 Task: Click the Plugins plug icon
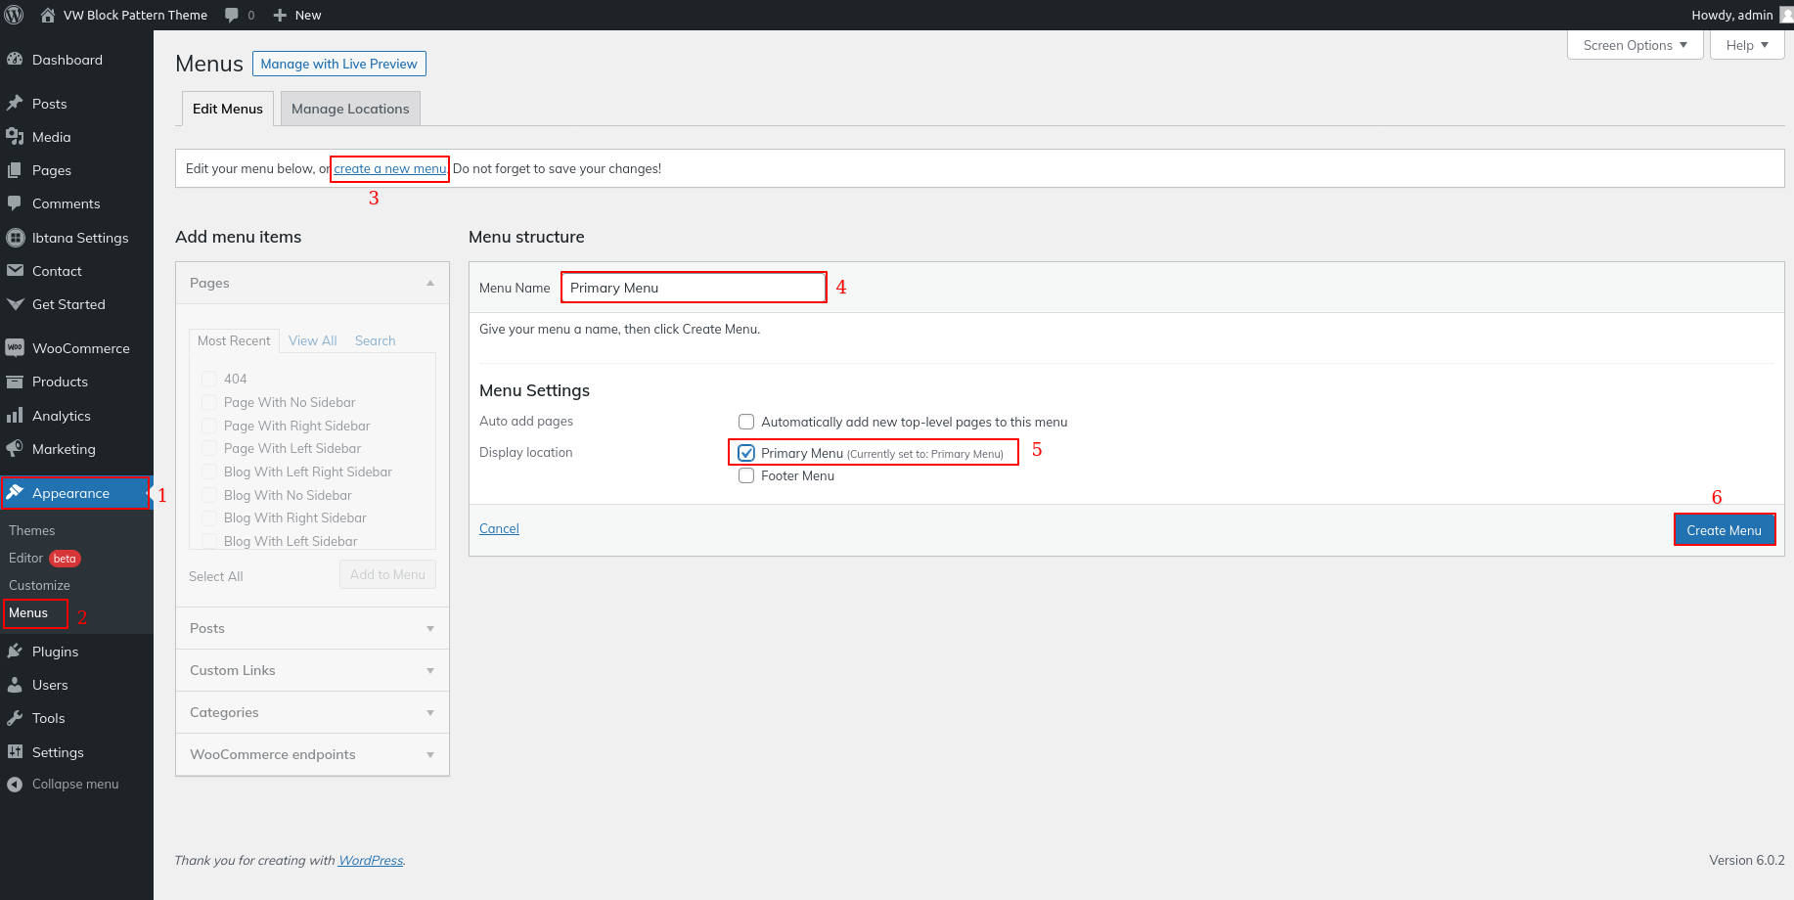15,652
